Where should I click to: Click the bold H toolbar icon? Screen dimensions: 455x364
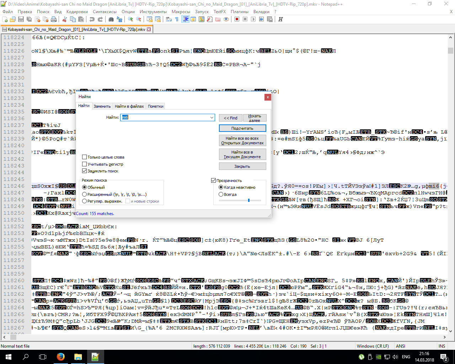pyautogui.click(x=280, y=19)
